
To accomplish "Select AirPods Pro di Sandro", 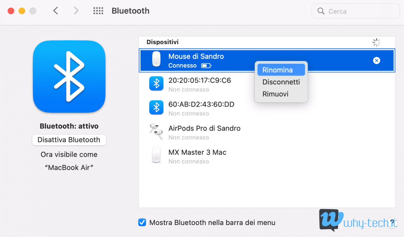I will tap(267, 132).
